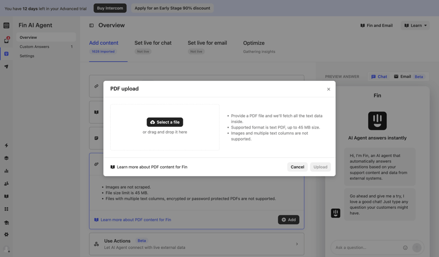Click the link icon on first content card
The image size is (439, 257).
97,86
